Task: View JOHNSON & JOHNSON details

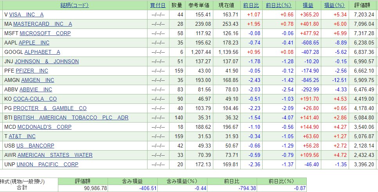Action: click(x=47, y=62)
